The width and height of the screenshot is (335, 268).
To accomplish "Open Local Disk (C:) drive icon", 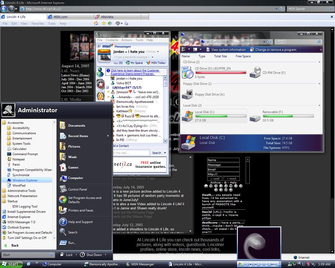I will 187,115.
